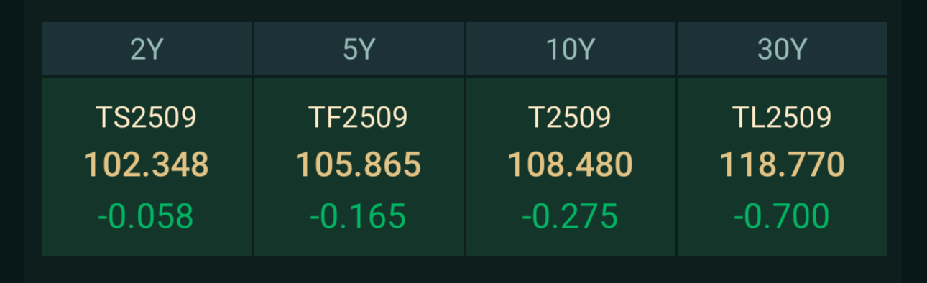Click the 105.865 price value
Image resolution: width=927 pixels, height=283 pixels.
pos(359,165)
